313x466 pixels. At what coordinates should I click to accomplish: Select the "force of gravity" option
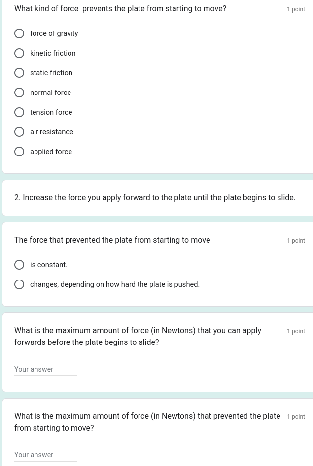[19, 33]
